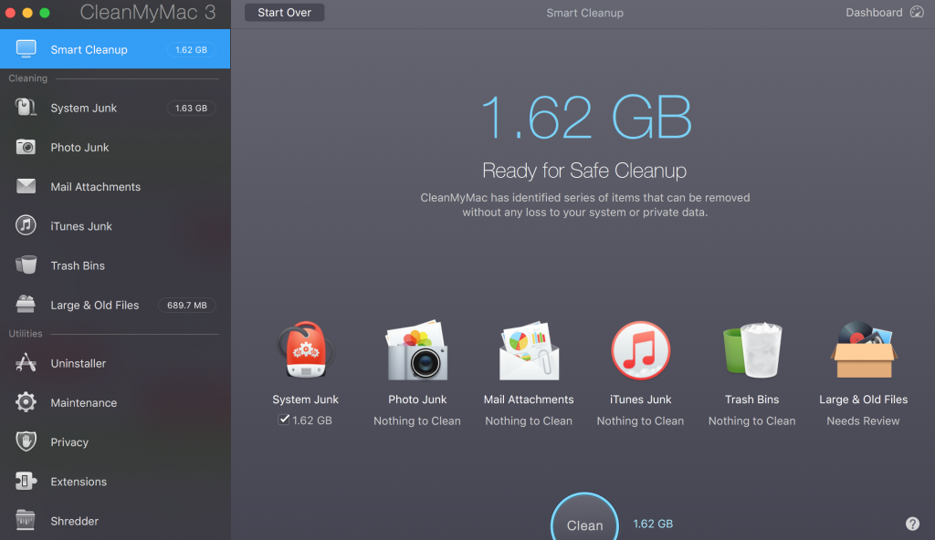935x540 pixels.
Task: Open iTunes Junk section label
Action: [x=81, y=226]
